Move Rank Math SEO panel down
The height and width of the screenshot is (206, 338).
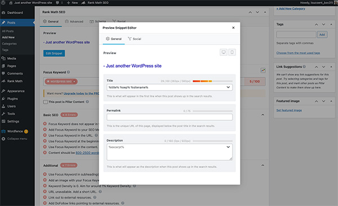(257, 12)
